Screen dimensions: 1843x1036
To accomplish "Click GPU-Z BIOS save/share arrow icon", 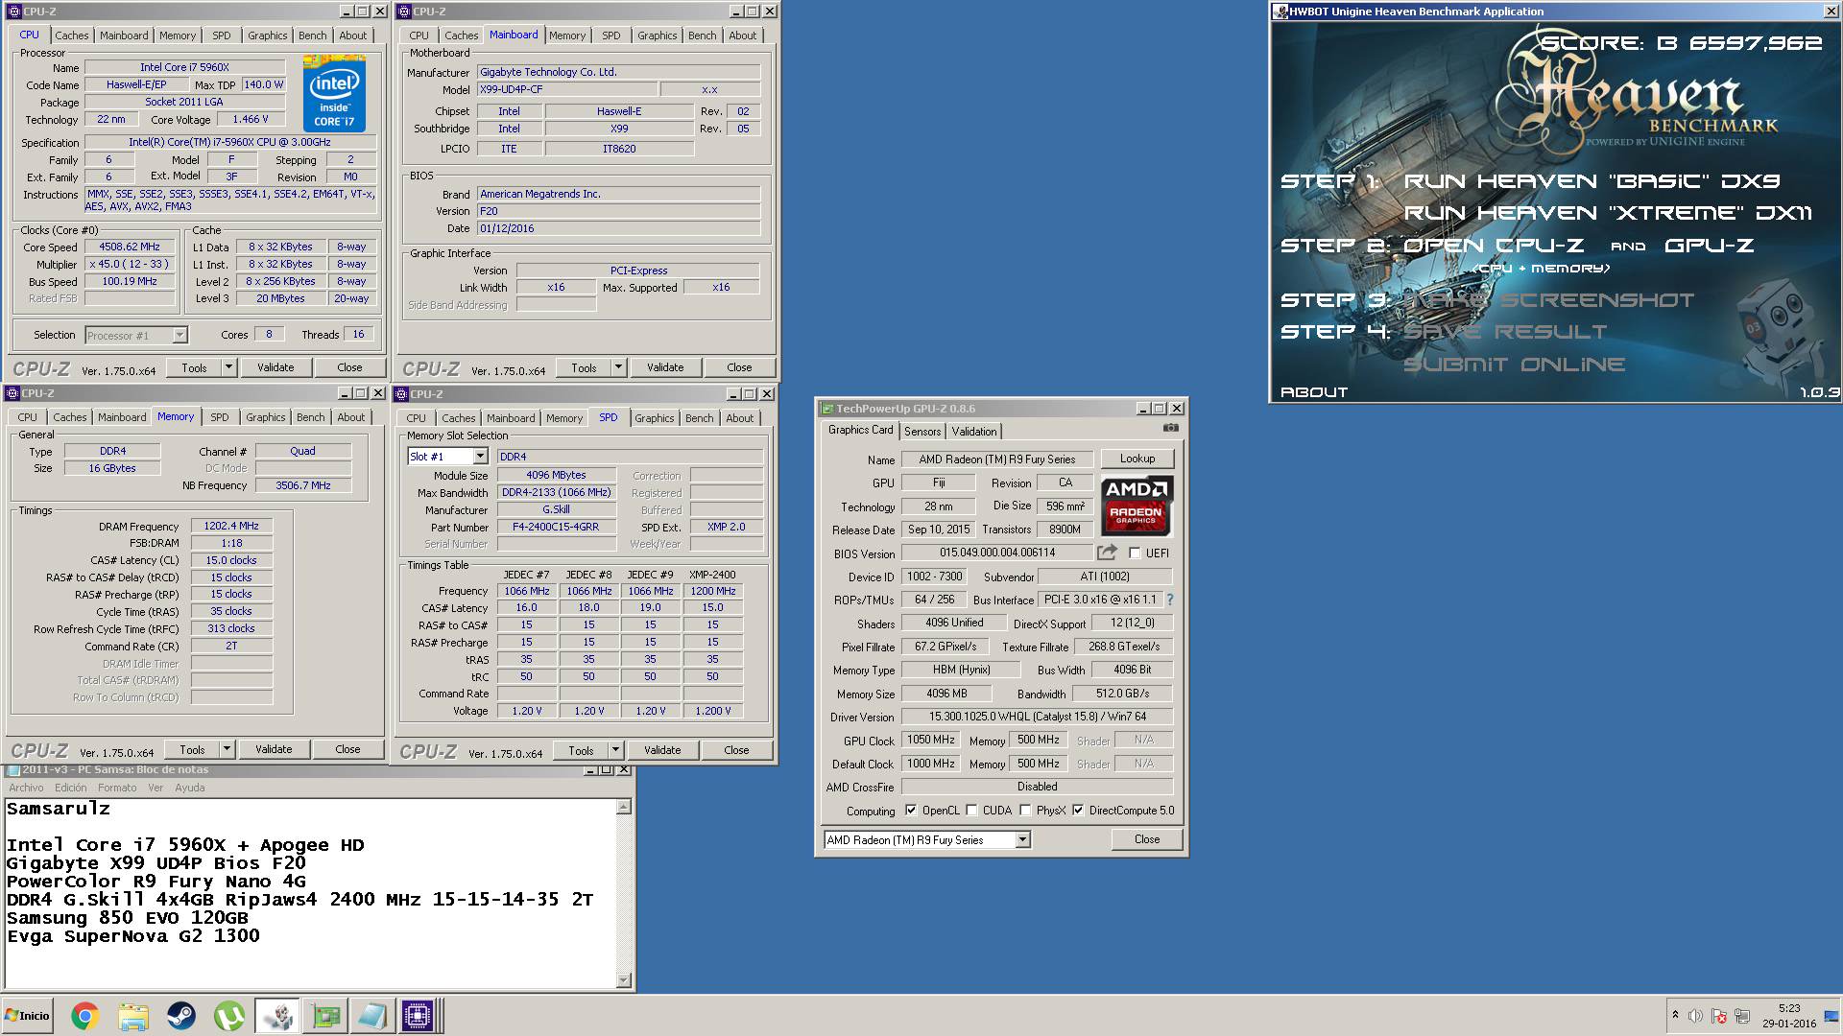I will pyautogui.click(x=1107, y=553).
